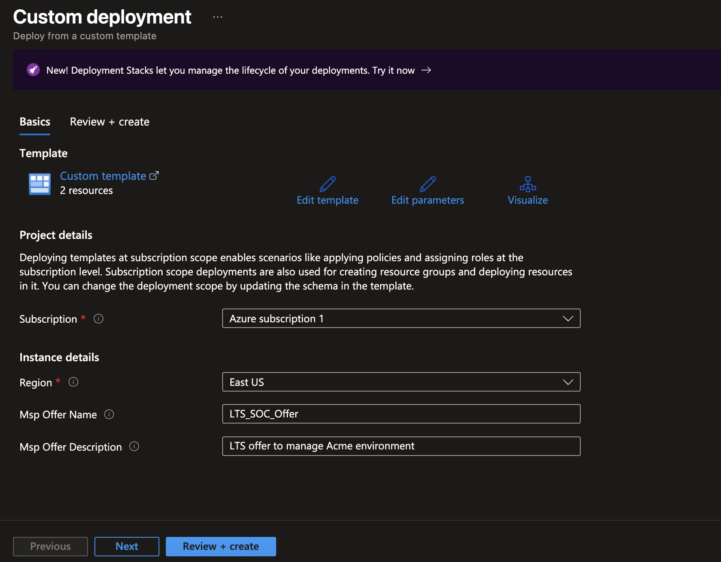This screenshot has height=562, width=721.
Task: Click the Previous button
Action: (x=50, y=547)
